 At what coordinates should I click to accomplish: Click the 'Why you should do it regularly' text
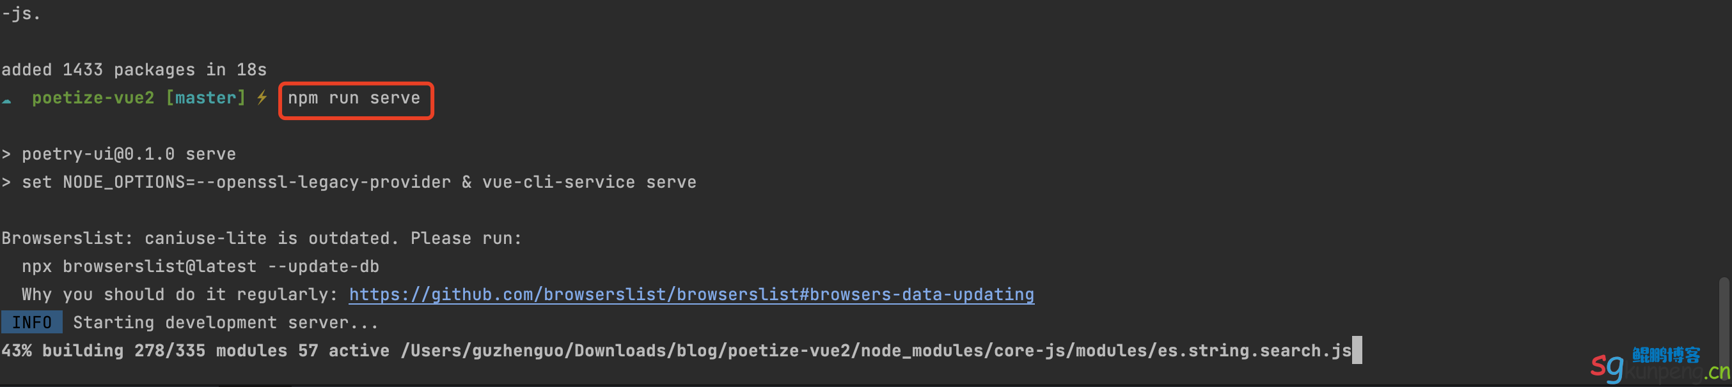click(180, 295)
